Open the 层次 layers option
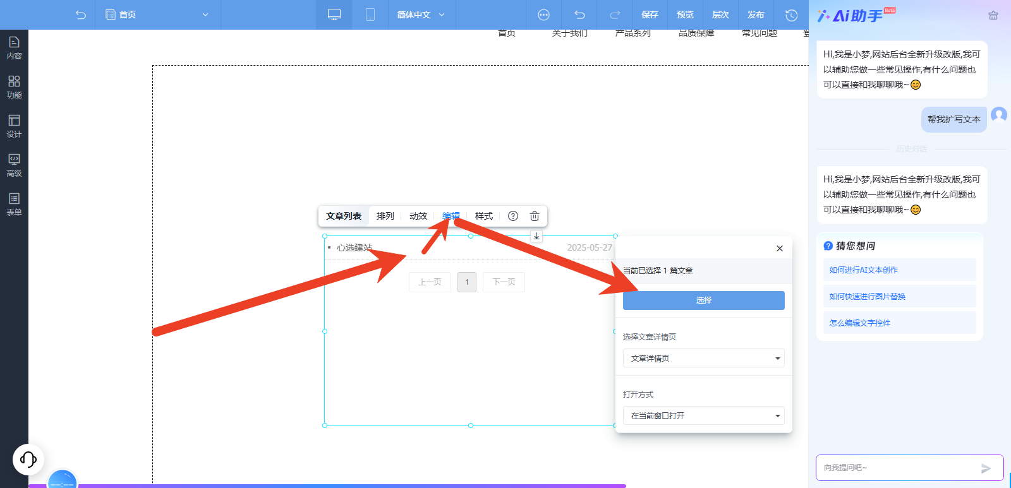Screen dimensions: 1011x488 720,15
